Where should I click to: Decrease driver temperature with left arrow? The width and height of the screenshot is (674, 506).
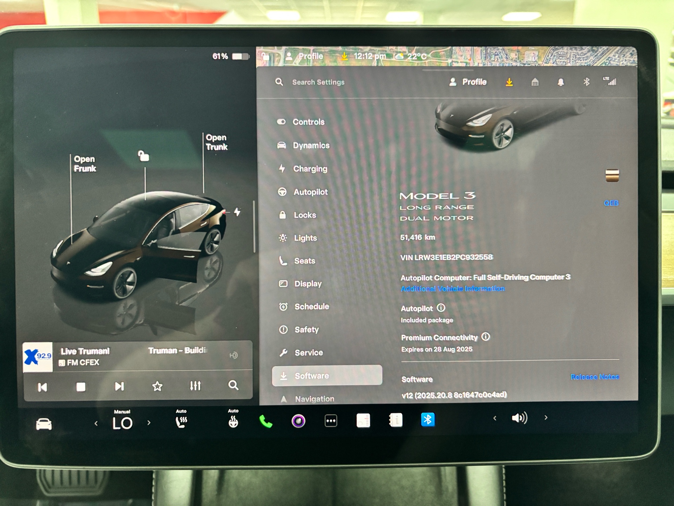96,423
